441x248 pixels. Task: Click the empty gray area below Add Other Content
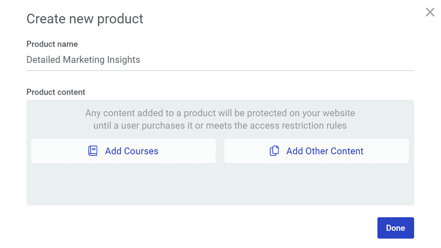(x=317, y=184)
